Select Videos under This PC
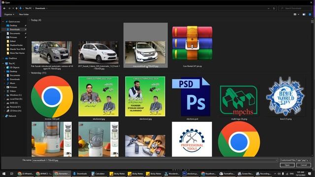This screenshot has width=315, height=177. pyautogui.click(x=13, y=91)
